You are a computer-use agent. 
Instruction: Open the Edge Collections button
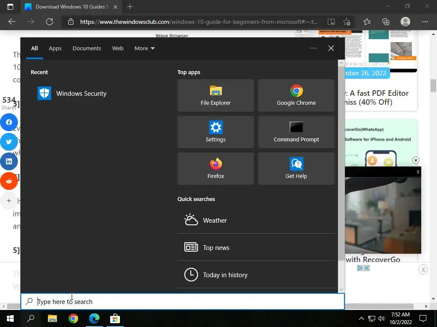tap(386, 22)
